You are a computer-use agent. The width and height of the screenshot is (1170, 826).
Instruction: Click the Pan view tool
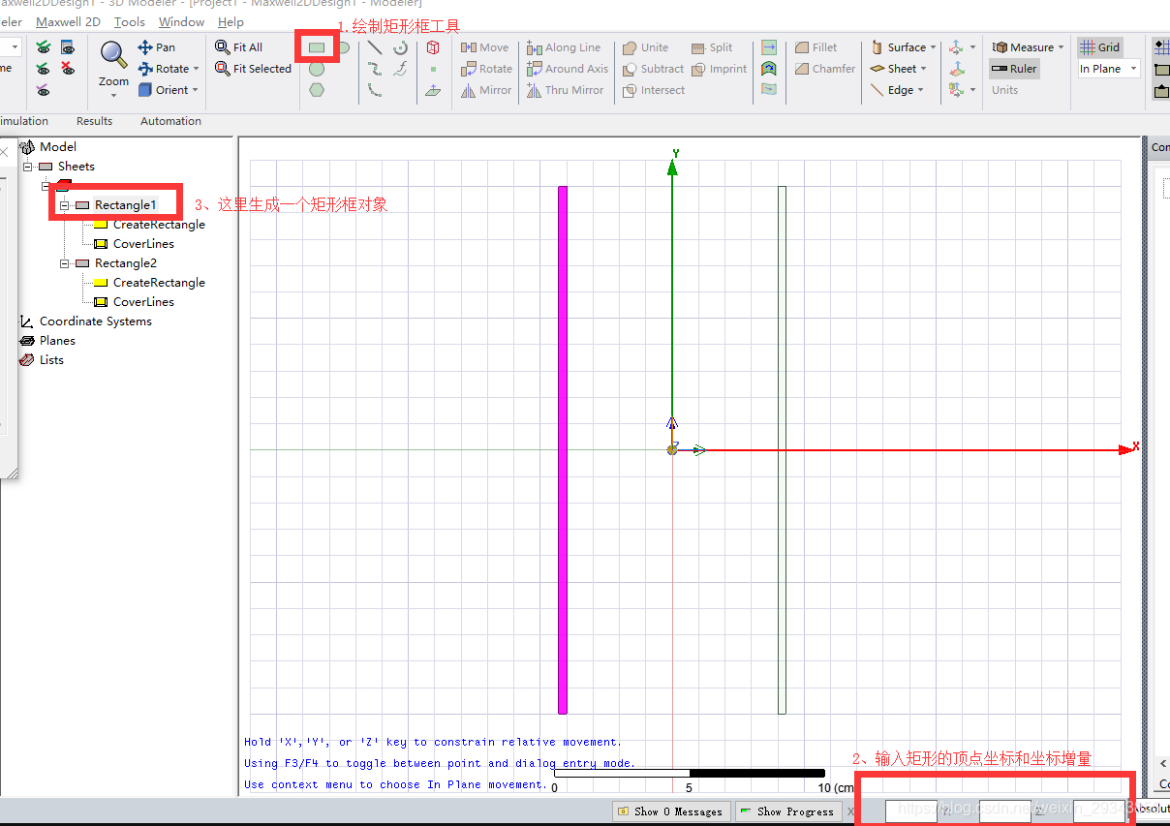coord(157,47)
